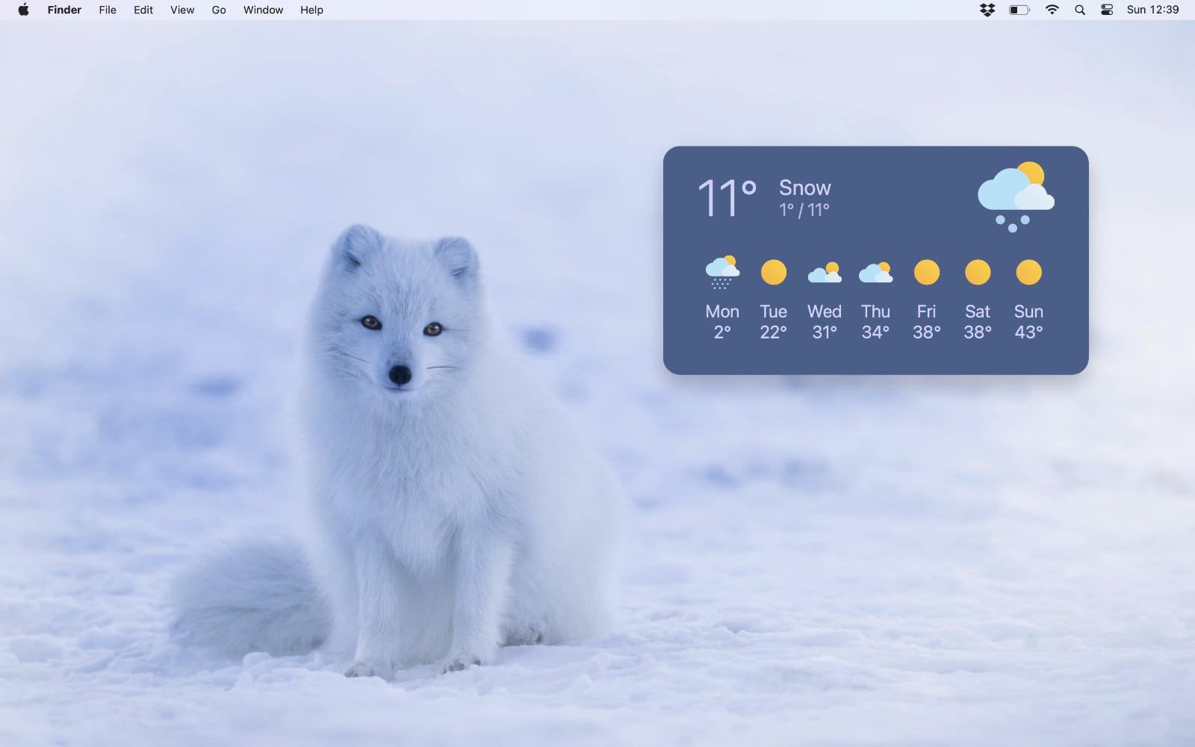Click the Snow condition label

pos(804,187)
